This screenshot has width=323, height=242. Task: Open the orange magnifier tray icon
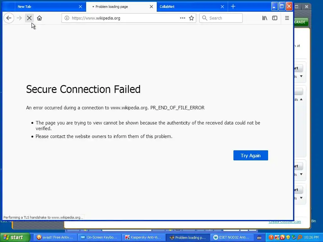pos(300,238)
